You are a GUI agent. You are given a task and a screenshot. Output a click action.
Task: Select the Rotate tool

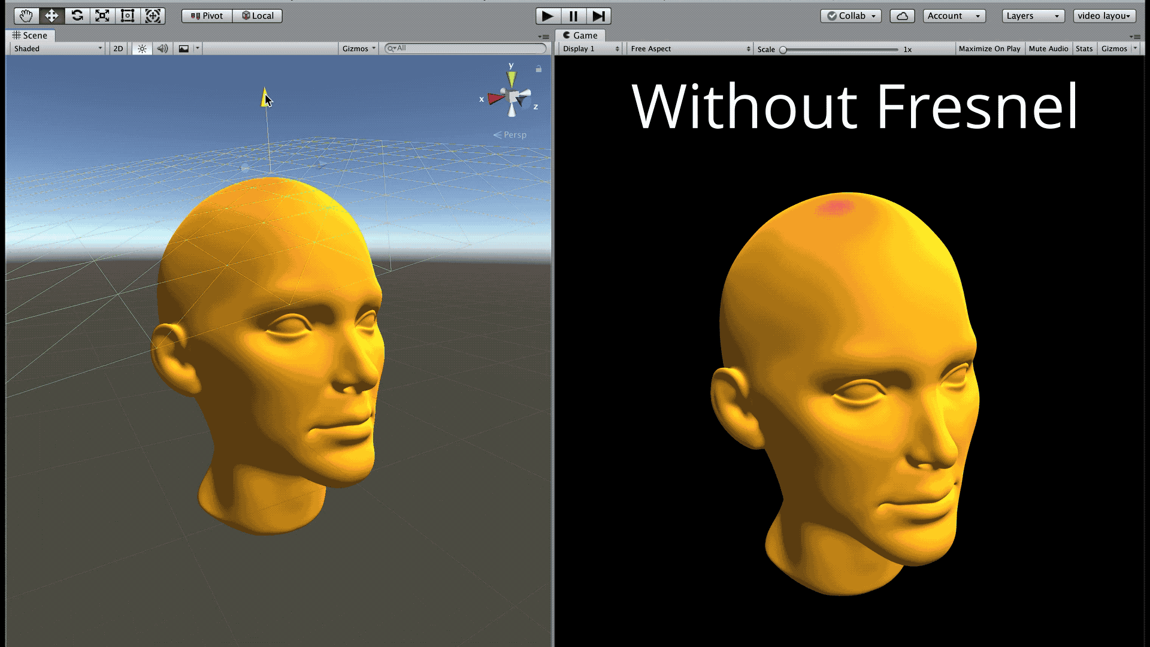(77, 16)
